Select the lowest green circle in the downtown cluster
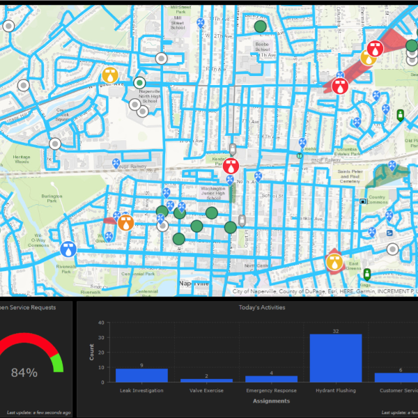This screenshot has height=418, width=418. pos(179,239)
